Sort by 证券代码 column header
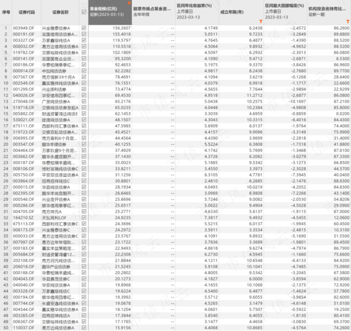This screenshot has width=351, height=331. [x=27, y=12]
